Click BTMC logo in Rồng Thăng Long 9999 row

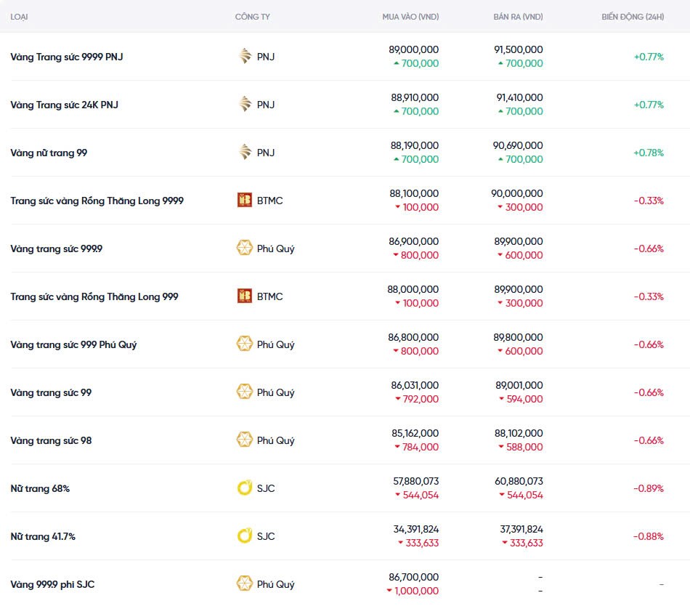(245, 201)
